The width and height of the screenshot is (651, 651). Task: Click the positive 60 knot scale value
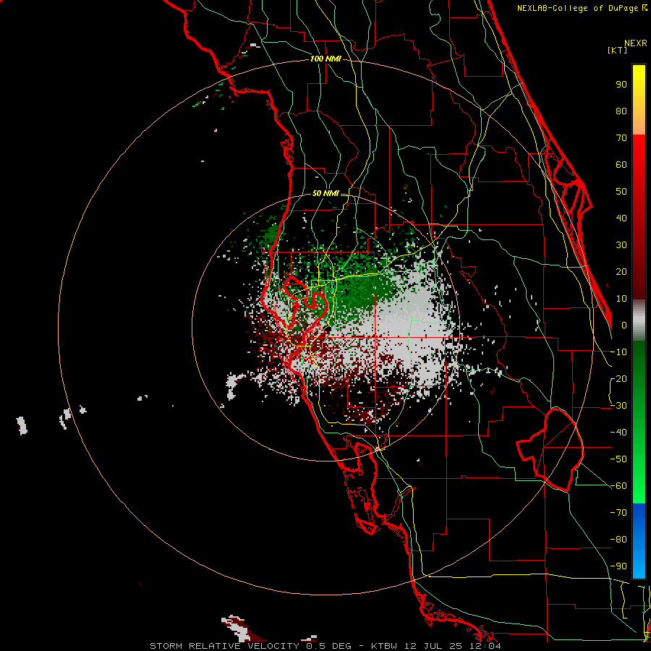621,165
